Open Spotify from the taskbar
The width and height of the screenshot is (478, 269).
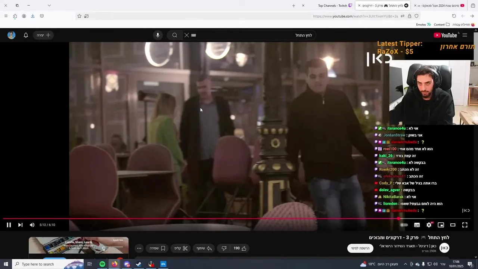coord(102,264)
